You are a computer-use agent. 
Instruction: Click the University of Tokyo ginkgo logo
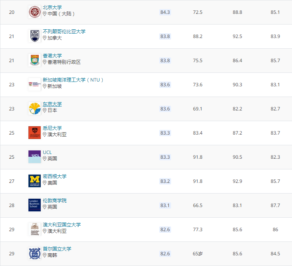click(x=34, y=108)
